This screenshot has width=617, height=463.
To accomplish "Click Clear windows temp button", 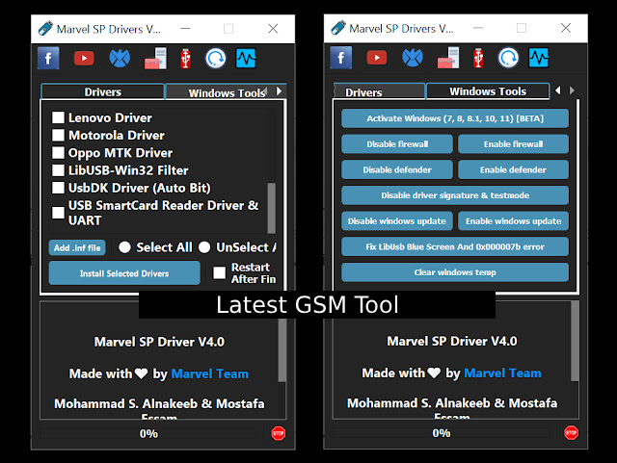I will point(455,272).
